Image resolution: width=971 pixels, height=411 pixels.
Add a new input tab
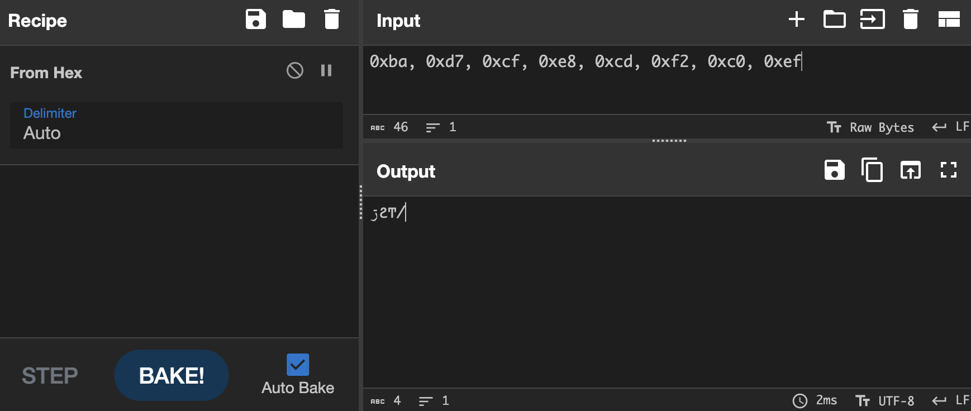click(797, 20)
